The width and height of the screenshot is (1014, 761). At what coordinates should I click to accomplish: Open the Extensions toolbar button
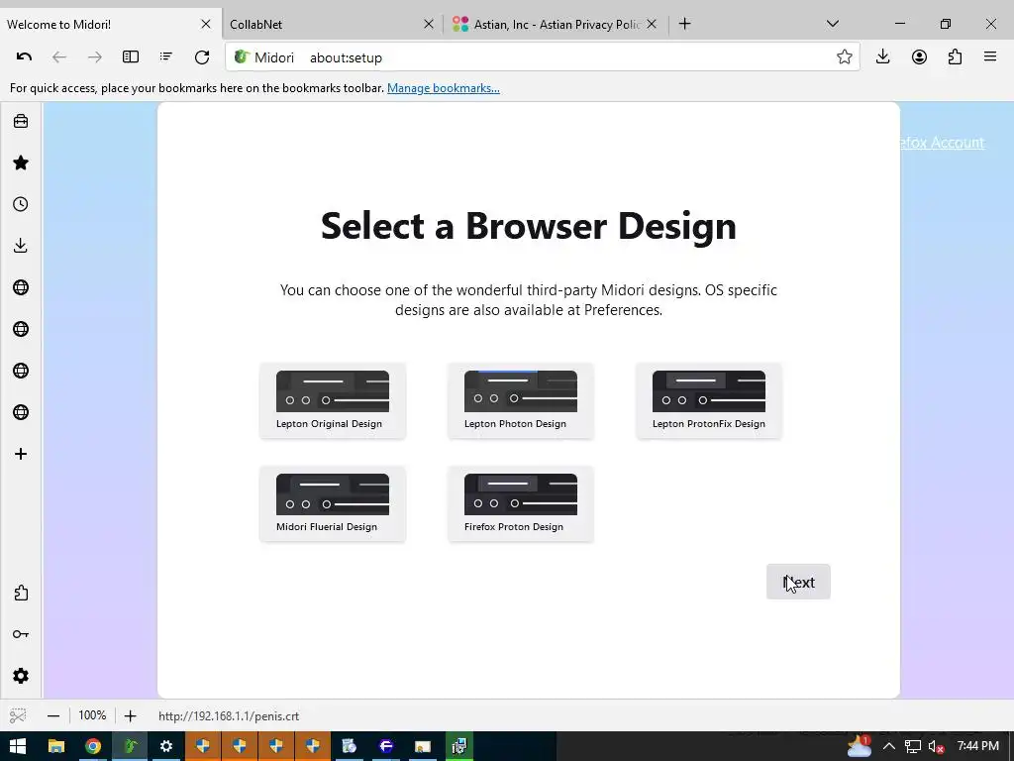coord(955,56)
